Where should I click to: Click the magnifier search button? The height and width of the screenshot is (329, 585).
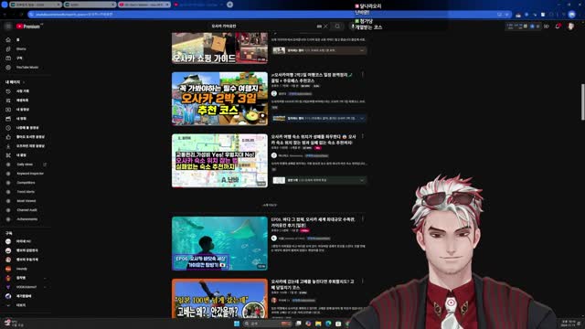point(337,27)
